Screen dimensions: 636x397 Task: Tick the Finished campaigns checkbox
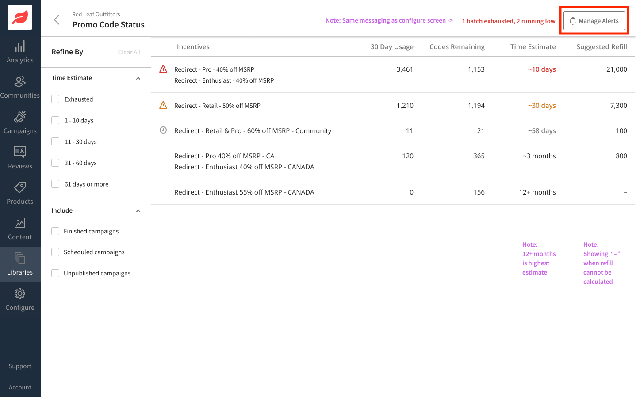pos(55,231)
